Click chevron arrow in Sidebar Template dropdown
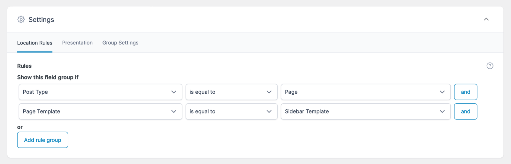 [x=442, y=112]
